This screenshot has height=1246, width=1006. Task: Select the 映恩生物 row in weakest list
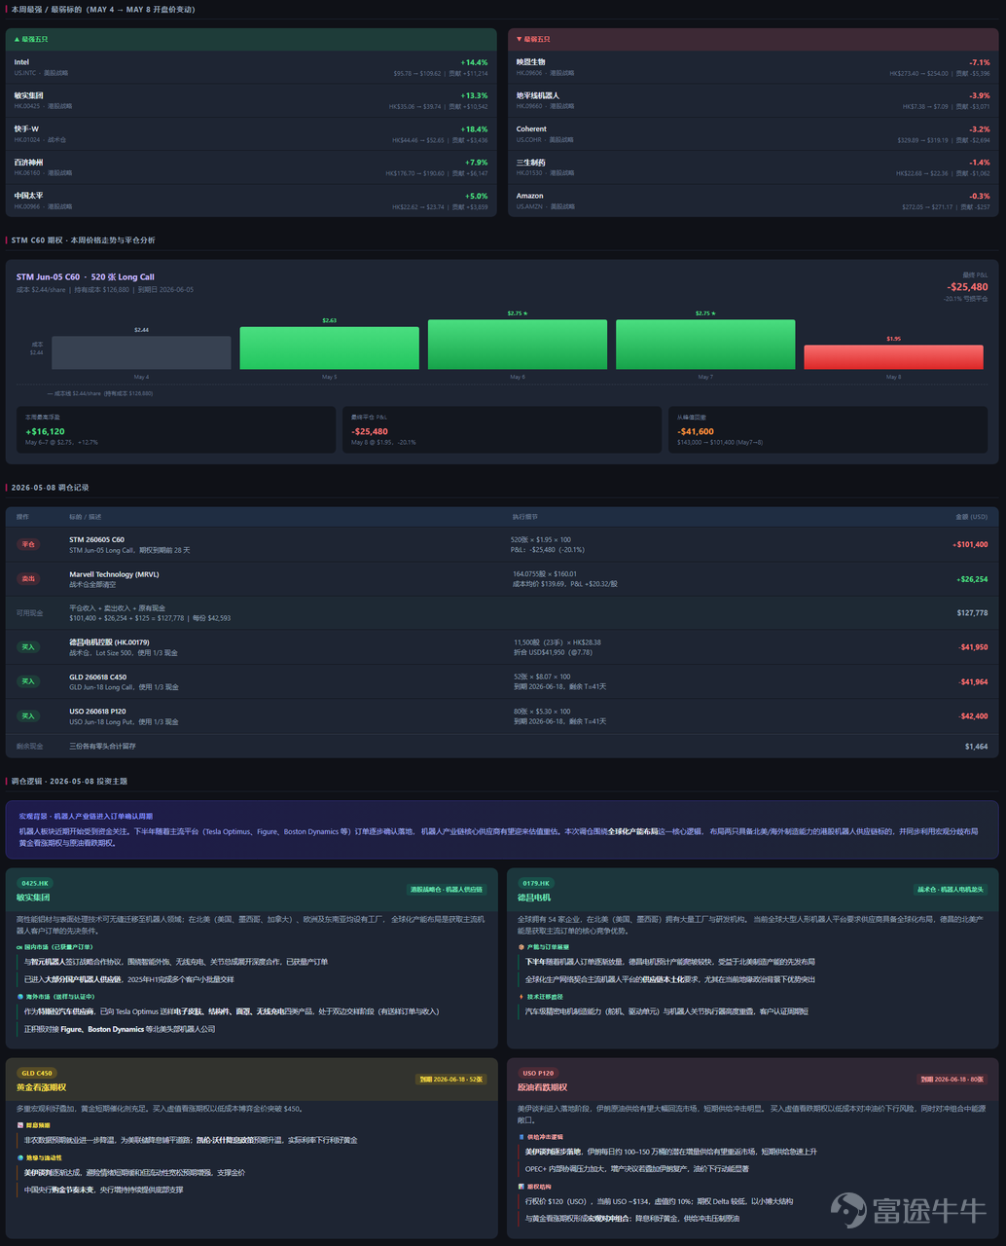click(x=753, y=67)
